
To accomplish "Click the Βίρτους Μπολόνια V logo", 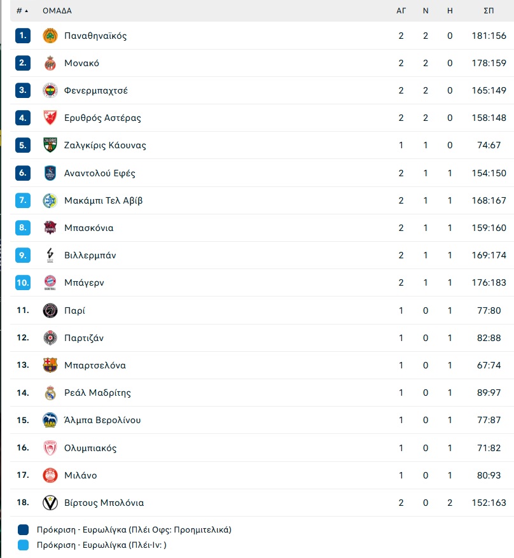I will [50, 503].
